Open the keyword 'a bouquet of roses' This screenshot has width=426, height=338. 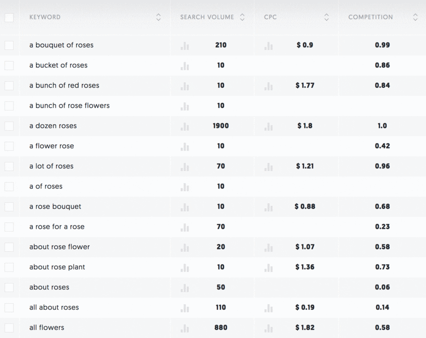coord(62,45)
